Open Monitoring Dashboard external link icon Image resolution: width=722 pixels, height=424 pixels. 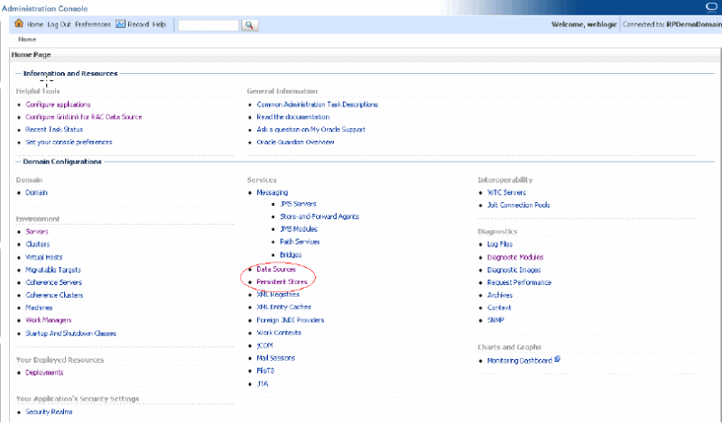(x=557, y=359)
